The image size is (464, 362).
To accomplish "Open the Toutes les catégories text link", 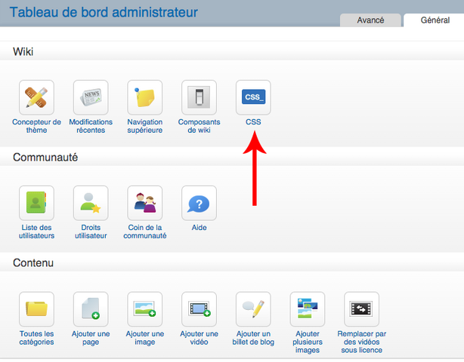I will coord(36,338).
